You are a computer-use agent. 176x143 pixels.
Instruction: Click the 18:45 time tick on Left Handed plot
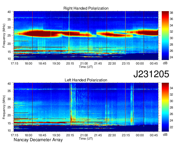pyautogui.click(x=42, y=135)
